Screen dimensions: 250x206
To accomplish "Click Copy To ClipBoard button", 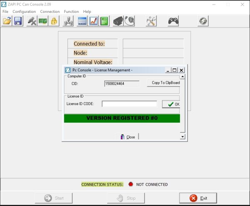I will (x=163, y=83).
